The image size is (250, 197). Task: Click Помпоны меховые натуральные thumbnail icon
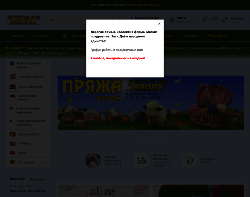coord(11,109)
